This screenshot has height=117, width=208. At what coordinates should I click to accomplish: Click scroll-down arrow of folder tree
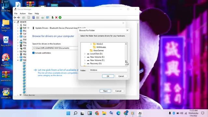click(x=126, y=65)
